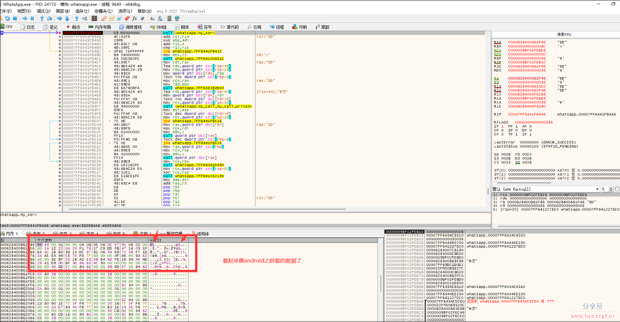
Task: Click the icon right of Aa
Action: pyautogui.click(x=160, y=19)
